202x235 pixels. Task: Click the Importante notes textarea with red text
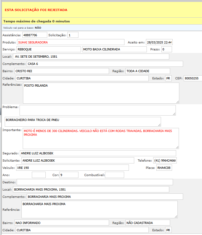(101, 138)
